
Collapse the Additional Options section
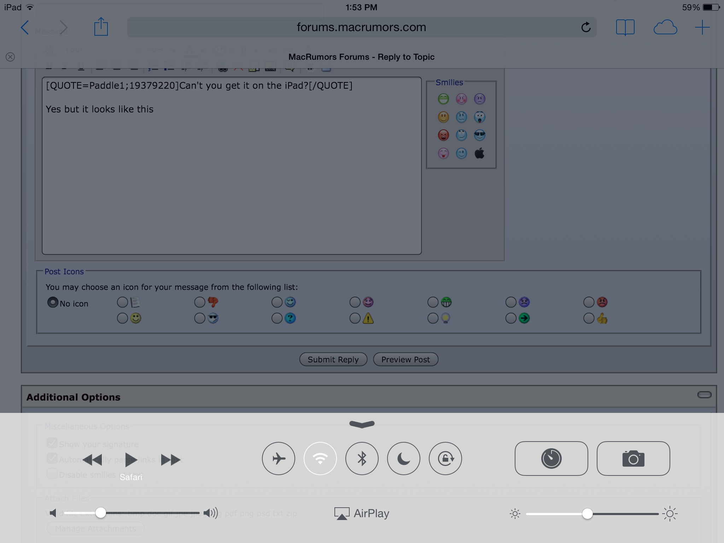tap(704, 395)
